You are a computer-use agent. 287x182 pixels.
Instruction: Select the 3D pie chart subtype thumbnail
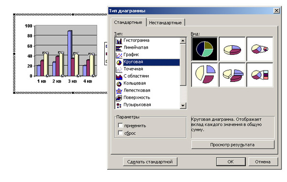(232, 49)
